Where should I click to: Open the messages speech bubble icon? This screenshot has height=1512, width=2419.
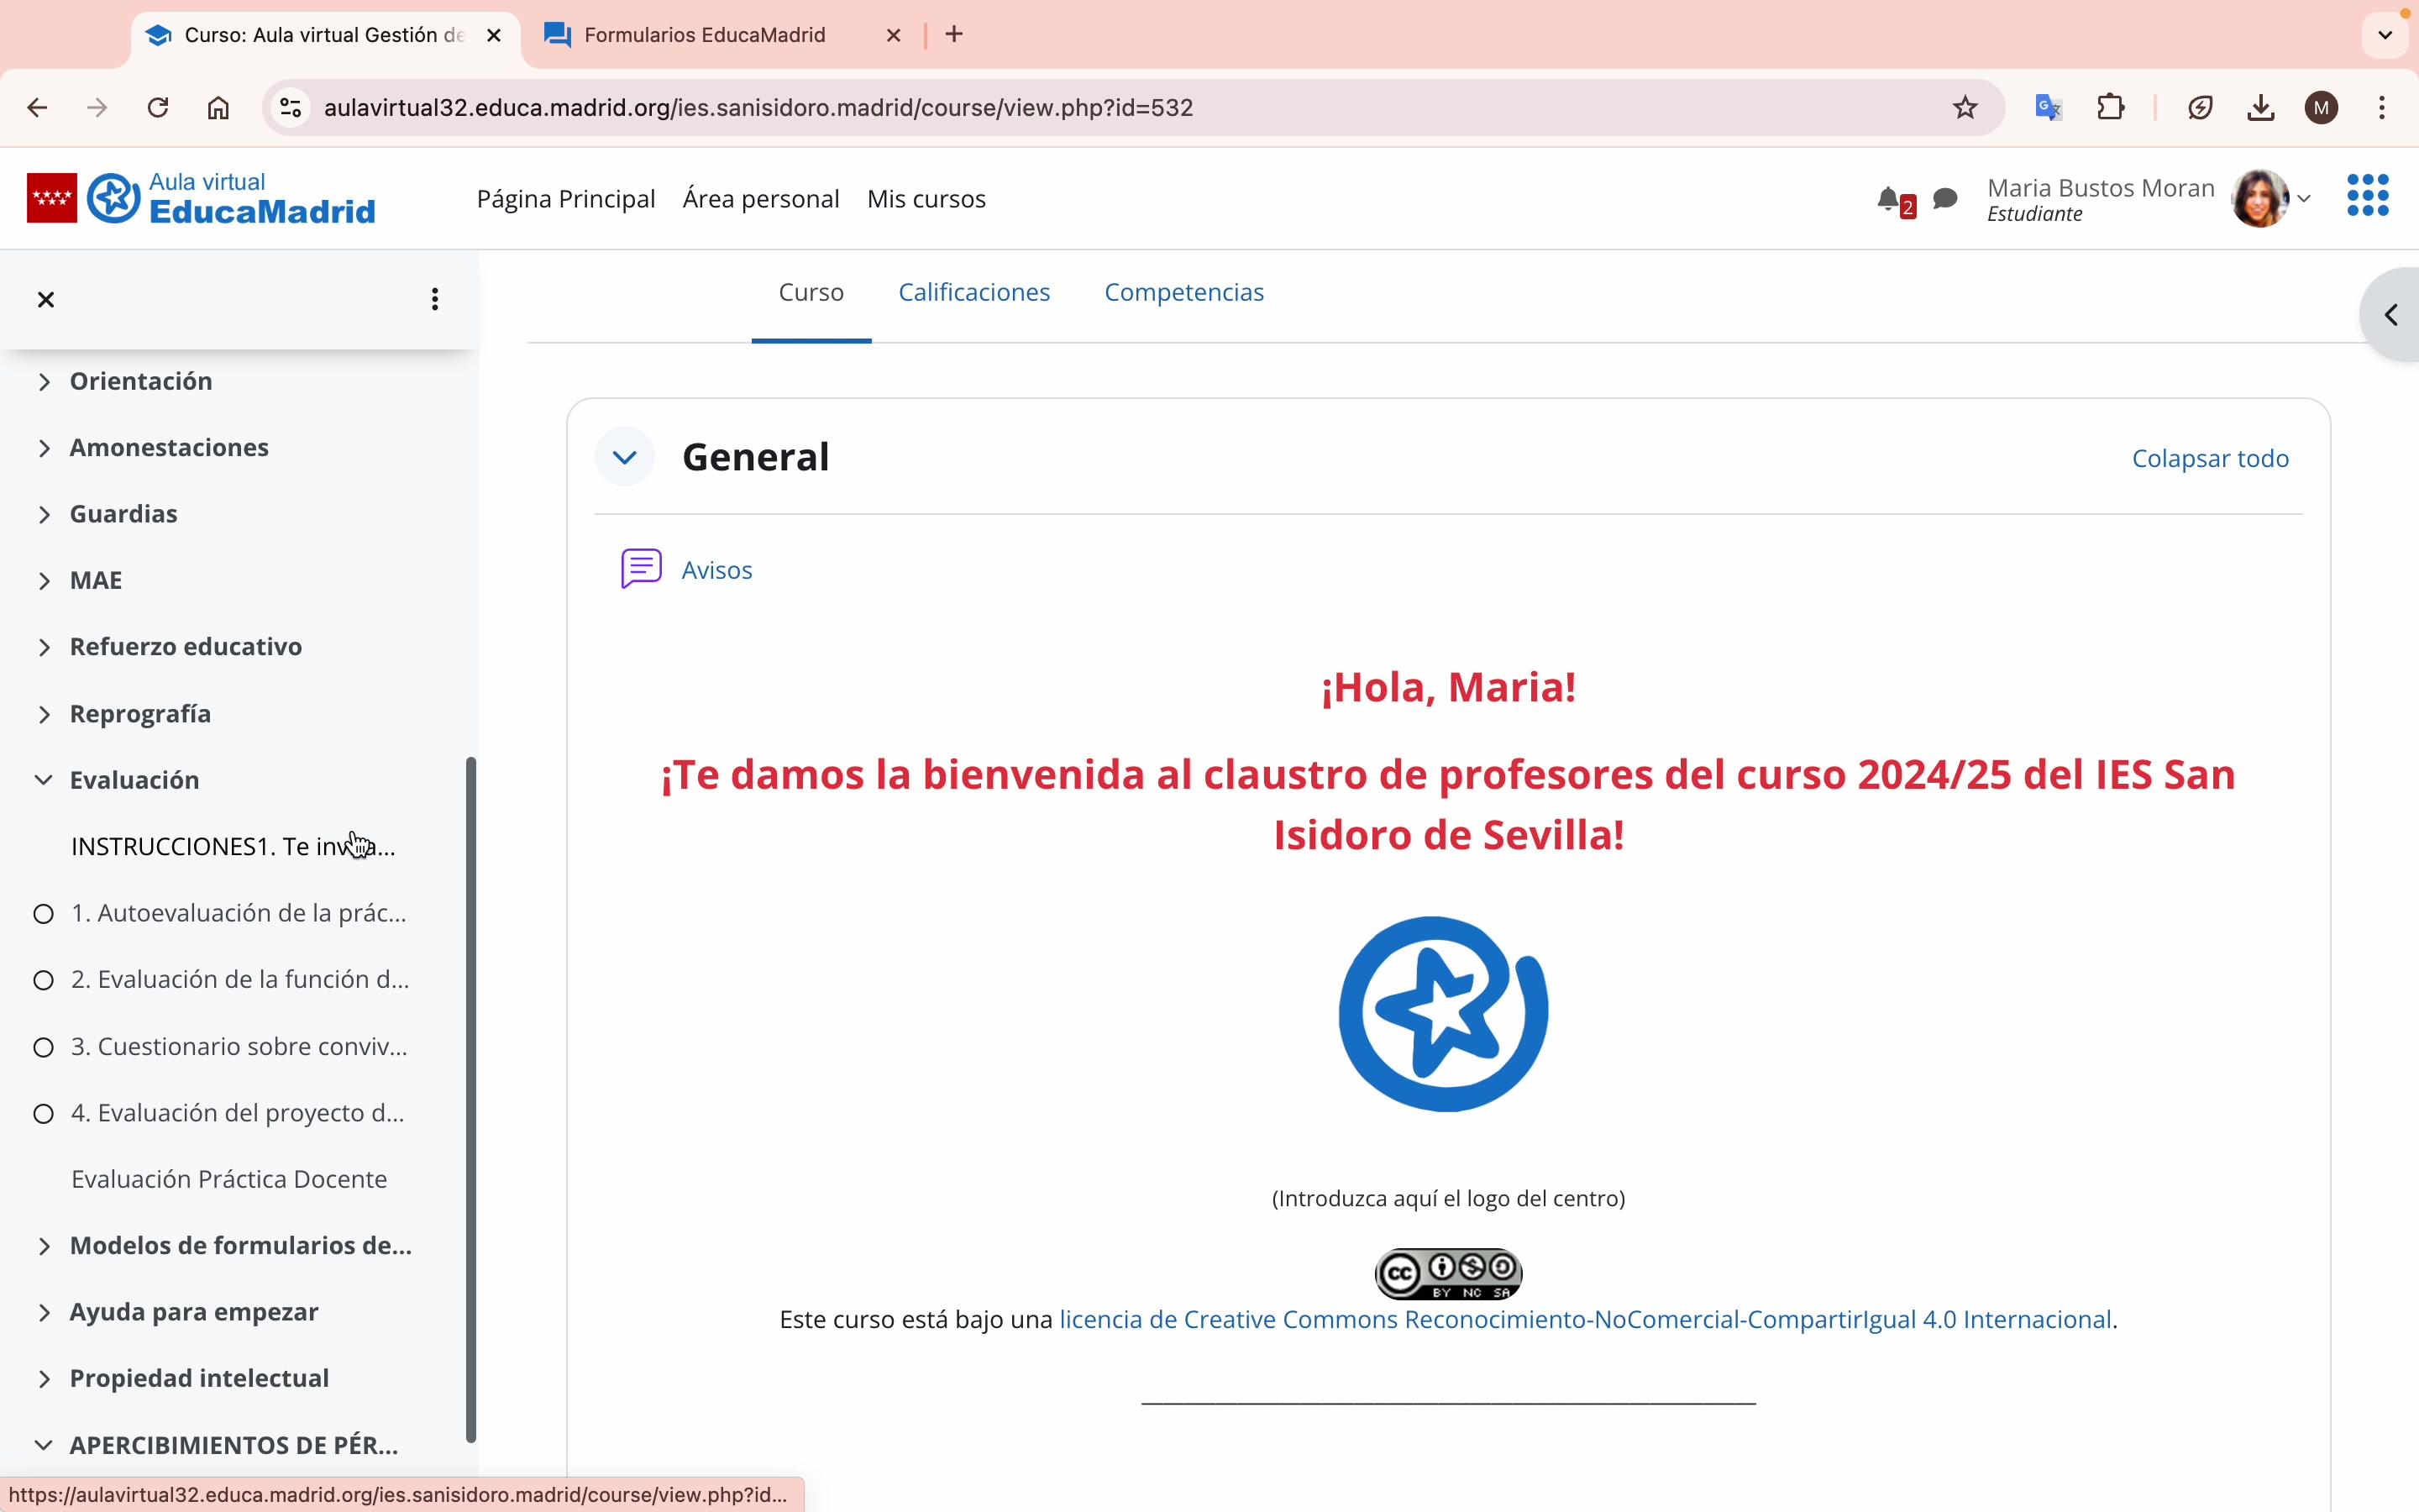coord(1945,199)
